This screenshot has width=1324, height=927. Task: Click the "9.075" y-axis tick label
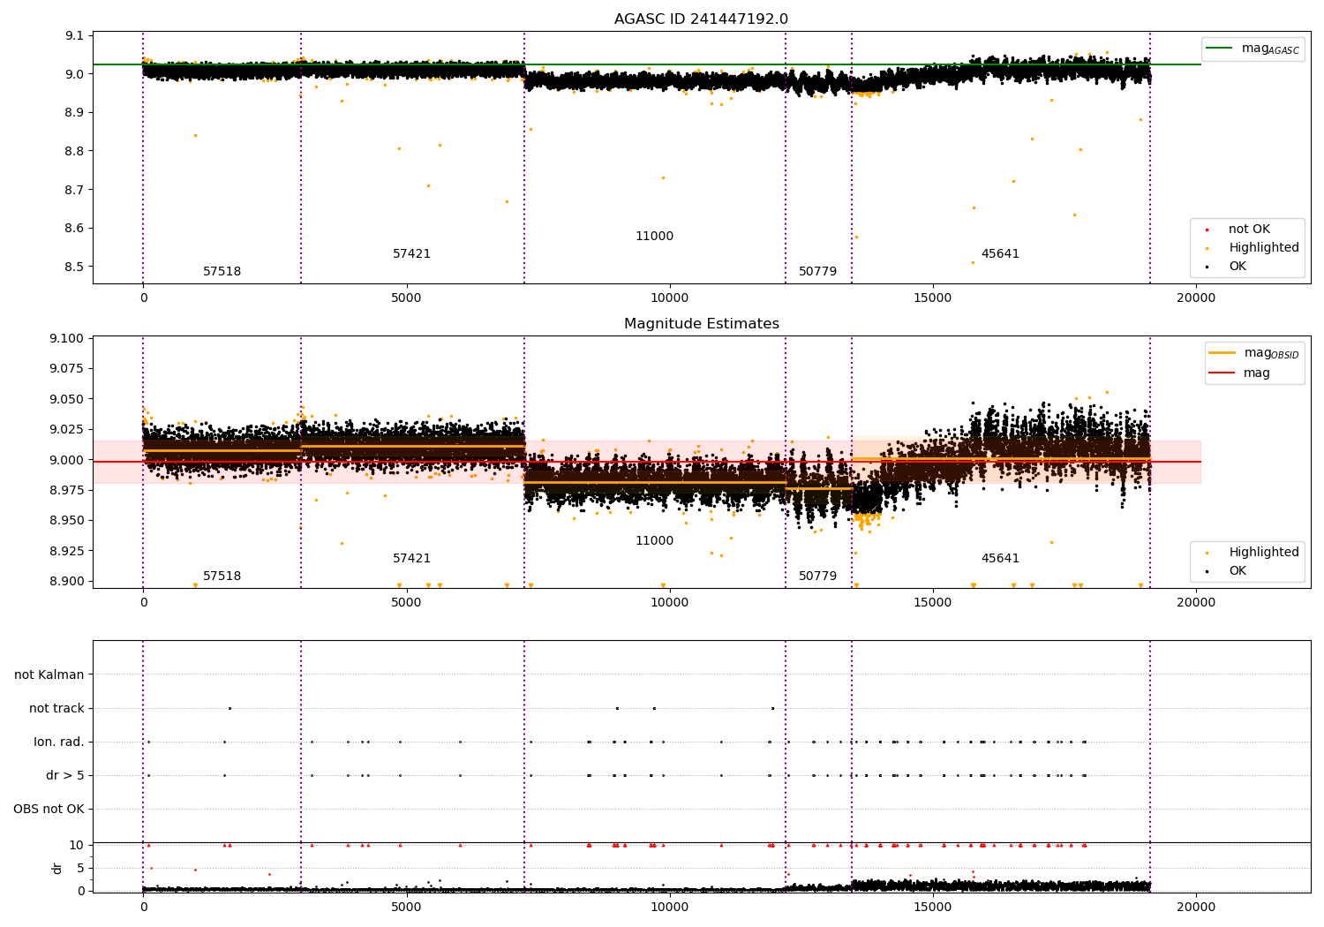coord(67,369)
